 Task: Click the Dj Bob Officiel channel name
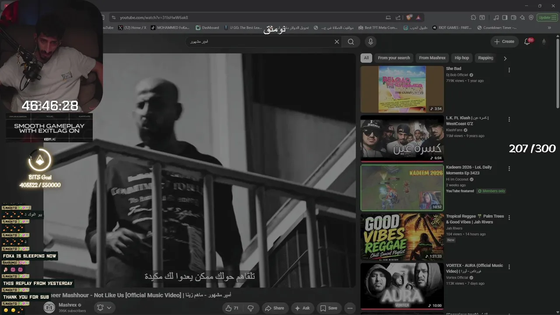(x=457, y=75)
